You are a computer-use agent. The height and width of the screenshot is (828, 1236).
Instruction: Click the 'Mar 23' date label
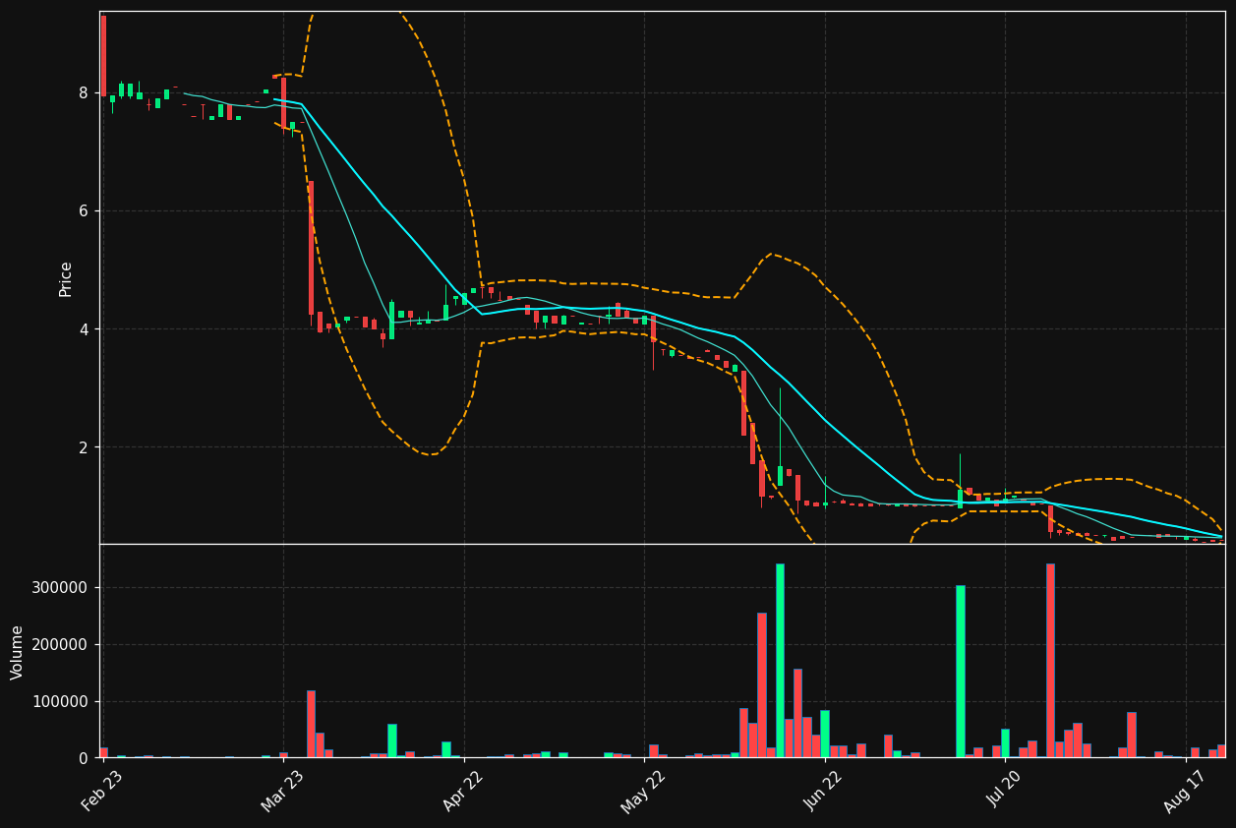(282, 792)
